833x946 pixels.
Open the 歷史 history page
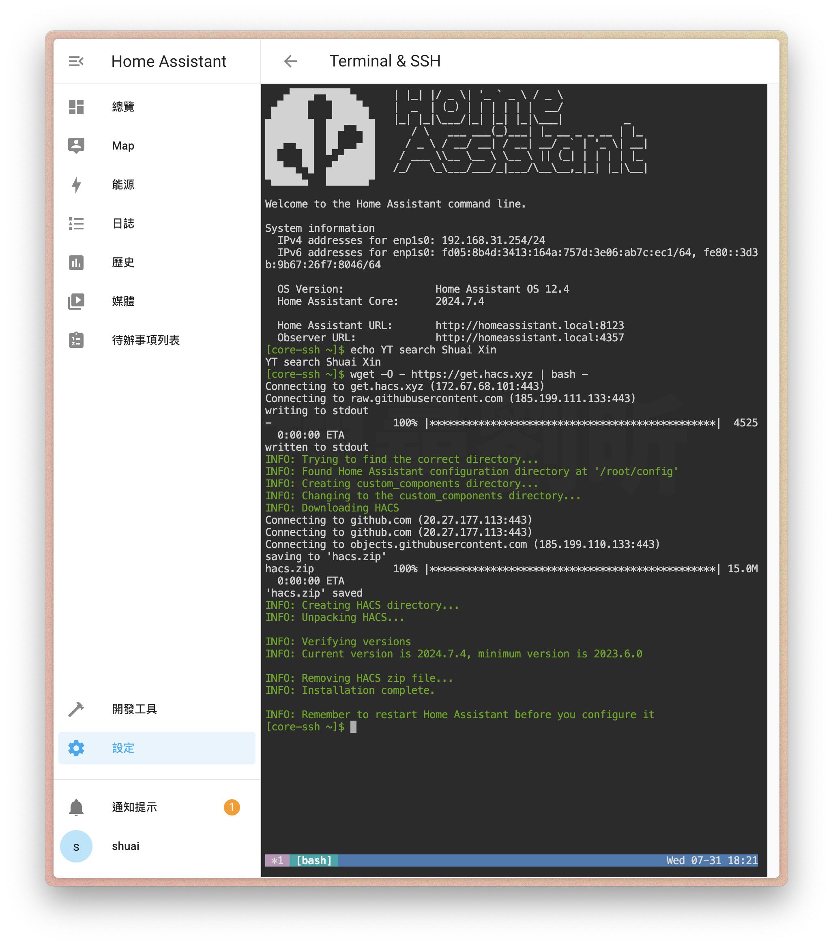[x=157, y=262]
